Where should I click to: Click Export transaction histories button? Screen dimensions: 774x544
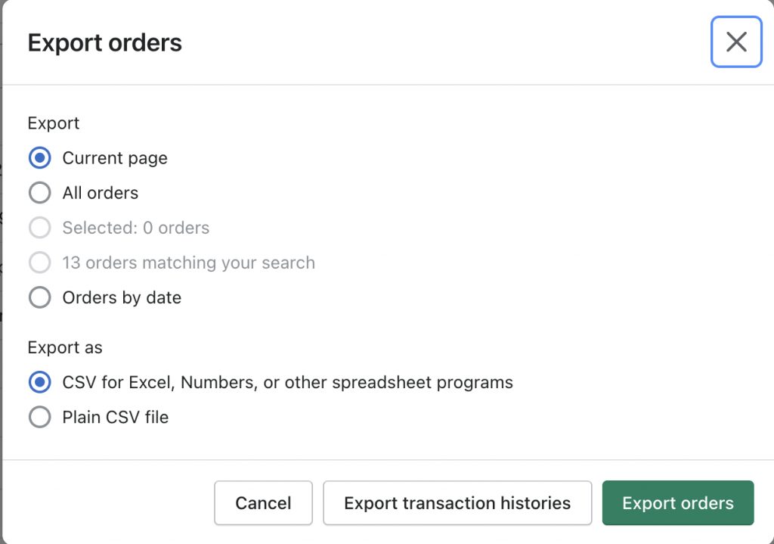point(457,503)
